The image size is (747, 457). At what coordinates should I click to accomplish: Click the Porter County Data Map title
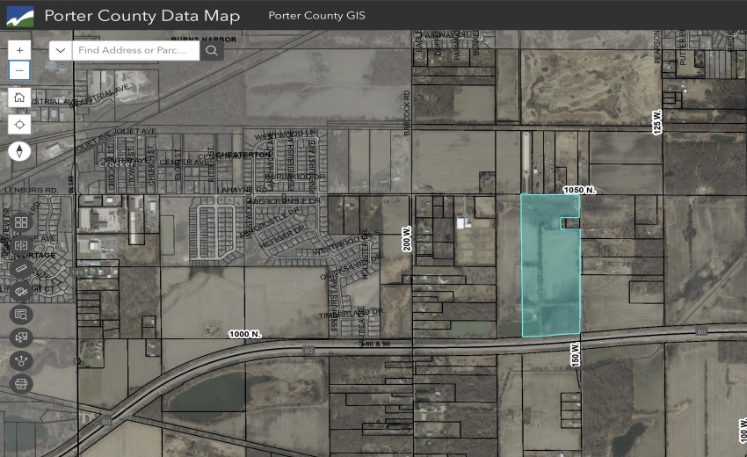pos(142,16)
